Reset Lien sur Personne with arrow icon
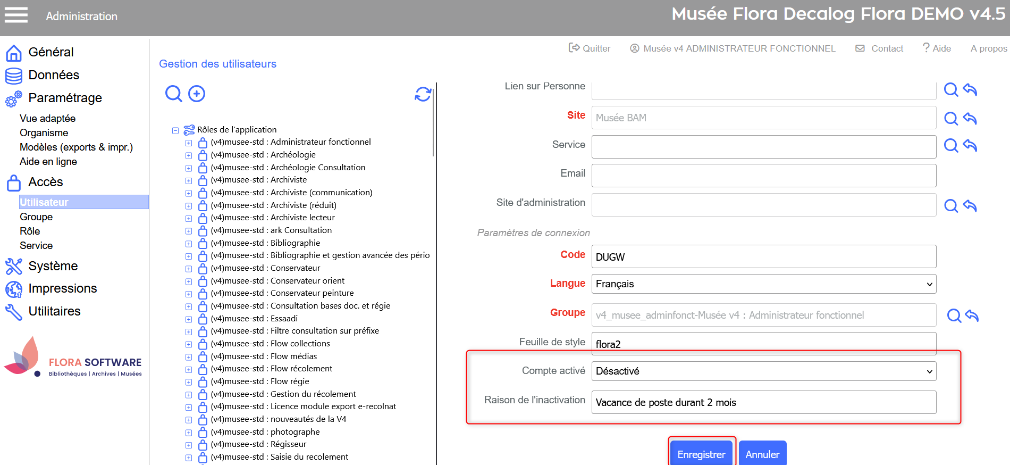The width and height of the screenshot is (1010, 465). [970, 89]
